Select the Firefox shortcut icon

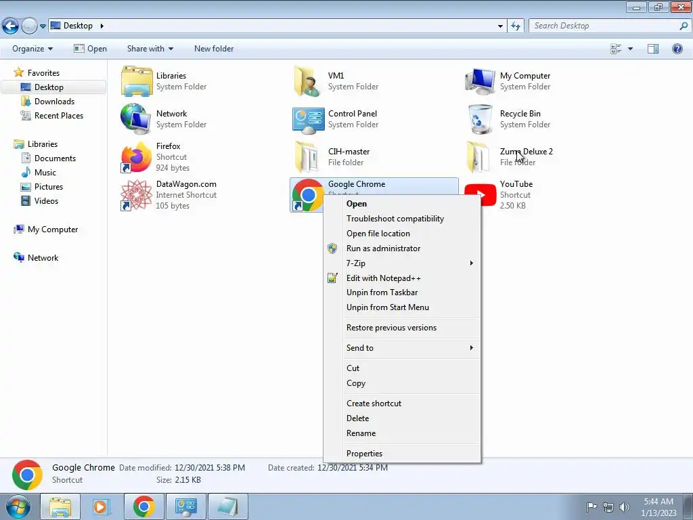[x=136, y=157]
